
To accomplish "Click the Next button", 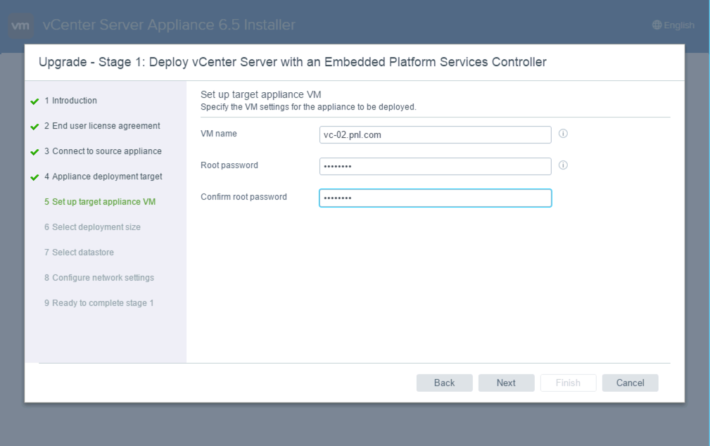I will point(506,383).
